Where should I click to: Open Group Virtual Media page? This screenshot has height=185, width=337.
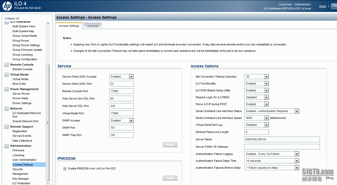tap(24, 36)
